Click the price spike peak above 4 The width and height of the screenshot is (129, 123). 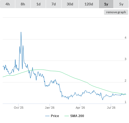point(21,32)
